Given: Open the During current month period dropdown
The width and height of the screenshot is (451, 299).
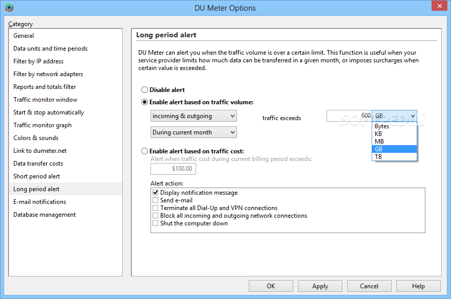Looking at the screenshot, I should (x=194, y=132).
